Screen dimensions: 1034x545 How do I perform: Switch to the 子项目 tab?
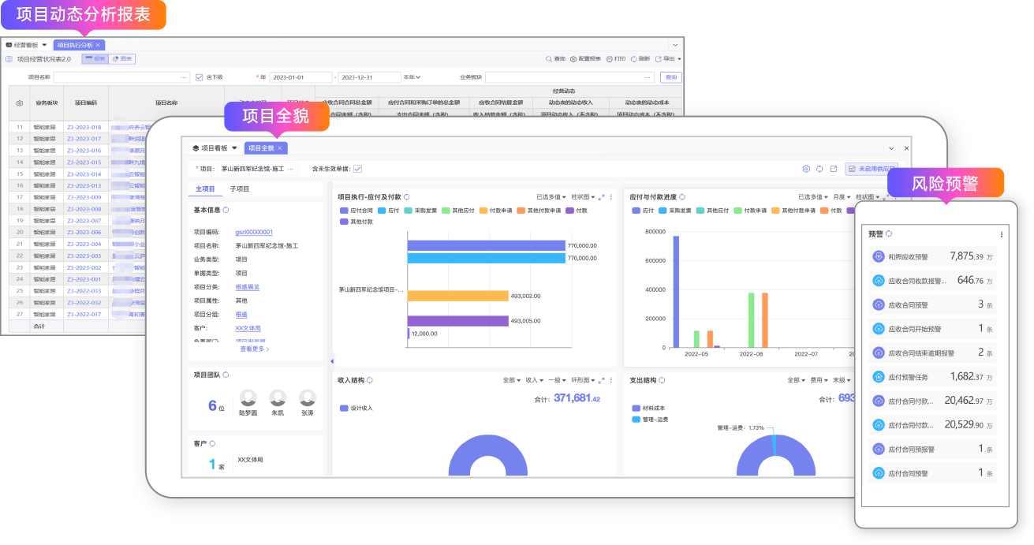(x=239, y=189)
